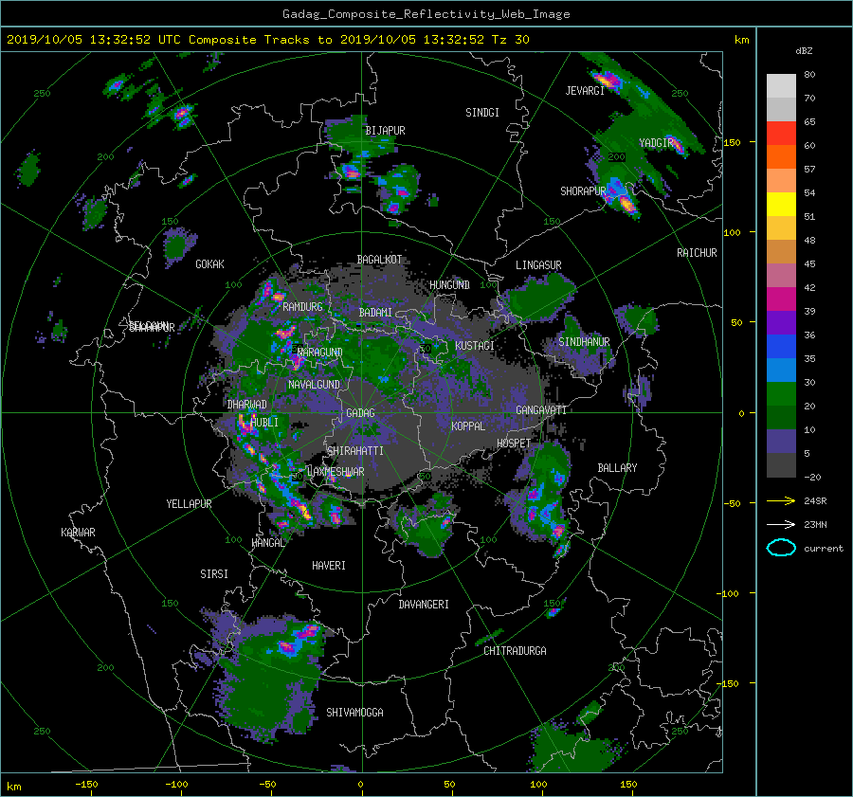Click the JEVARGI city label
The width and height of the screenshot is (853, 797).
click(585, 91)
